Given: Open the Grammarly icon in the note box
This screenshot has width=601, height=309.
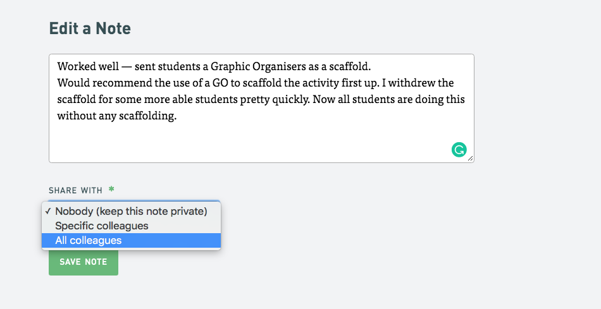Looking at the screenshot, I should (459, 150).
